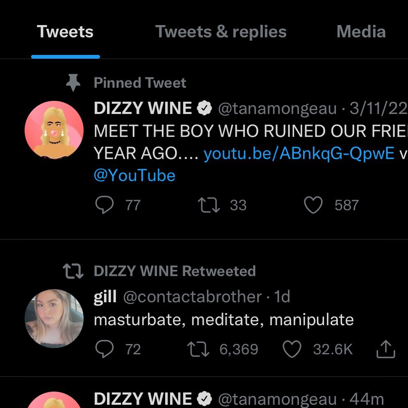Open gill's profile picture
Screen dimensions: 408x408
point(54,319)
